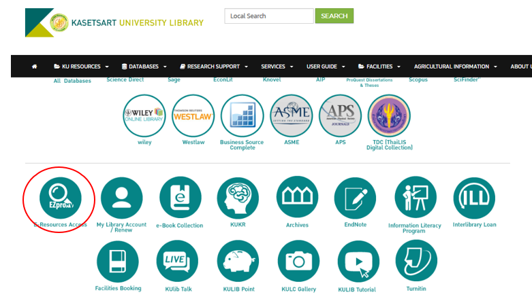The image size is (532, 301).
Task: Click the TDC ThaiLIS Digital Collection logo
Action: click(x=389, y=116)
